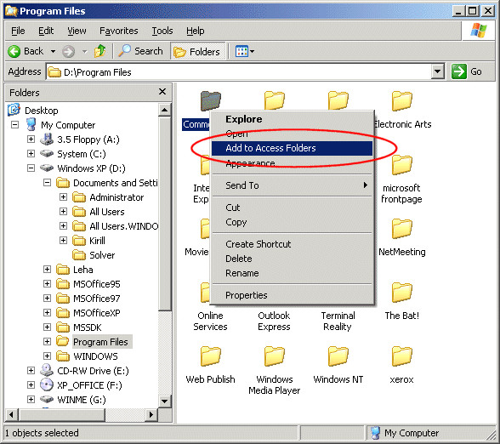Select the NetMeeting folder icon
500x444 pixels.
click(x=401, y=228)
